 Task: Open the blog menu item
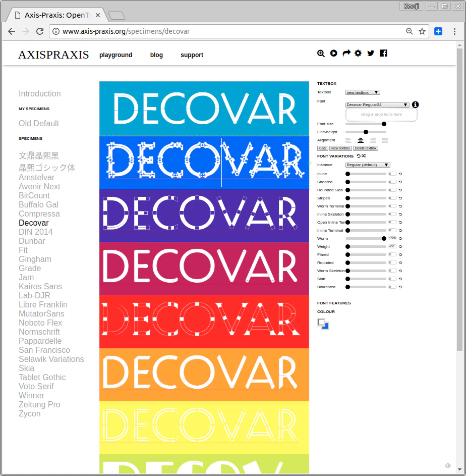pos(156,55)
